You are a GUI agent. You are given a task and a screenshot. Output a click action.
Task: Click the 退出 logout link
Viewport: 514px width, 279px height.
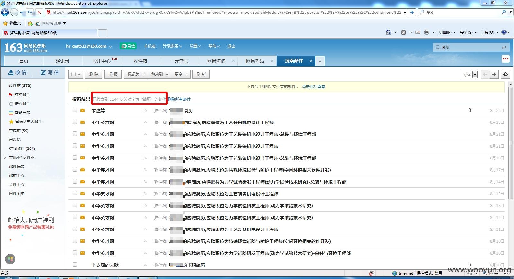[x=231, y=46]
